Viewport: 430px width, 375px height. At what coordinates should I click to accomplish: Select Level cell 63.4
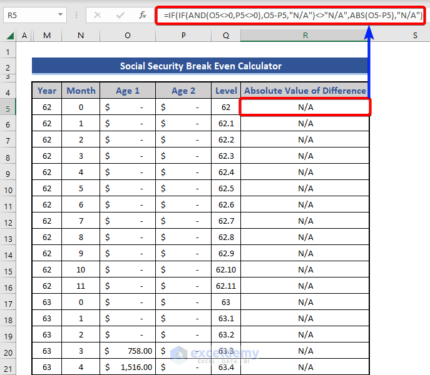[x=226, y=367]
